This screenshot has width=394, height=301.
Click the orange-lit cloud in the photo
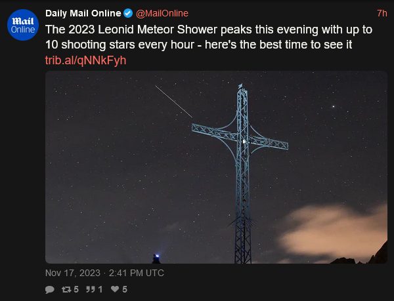[x=334, y=232]
